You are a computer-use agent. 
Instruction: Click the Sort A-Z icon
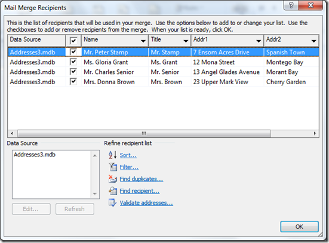click(x=112, y=155)
